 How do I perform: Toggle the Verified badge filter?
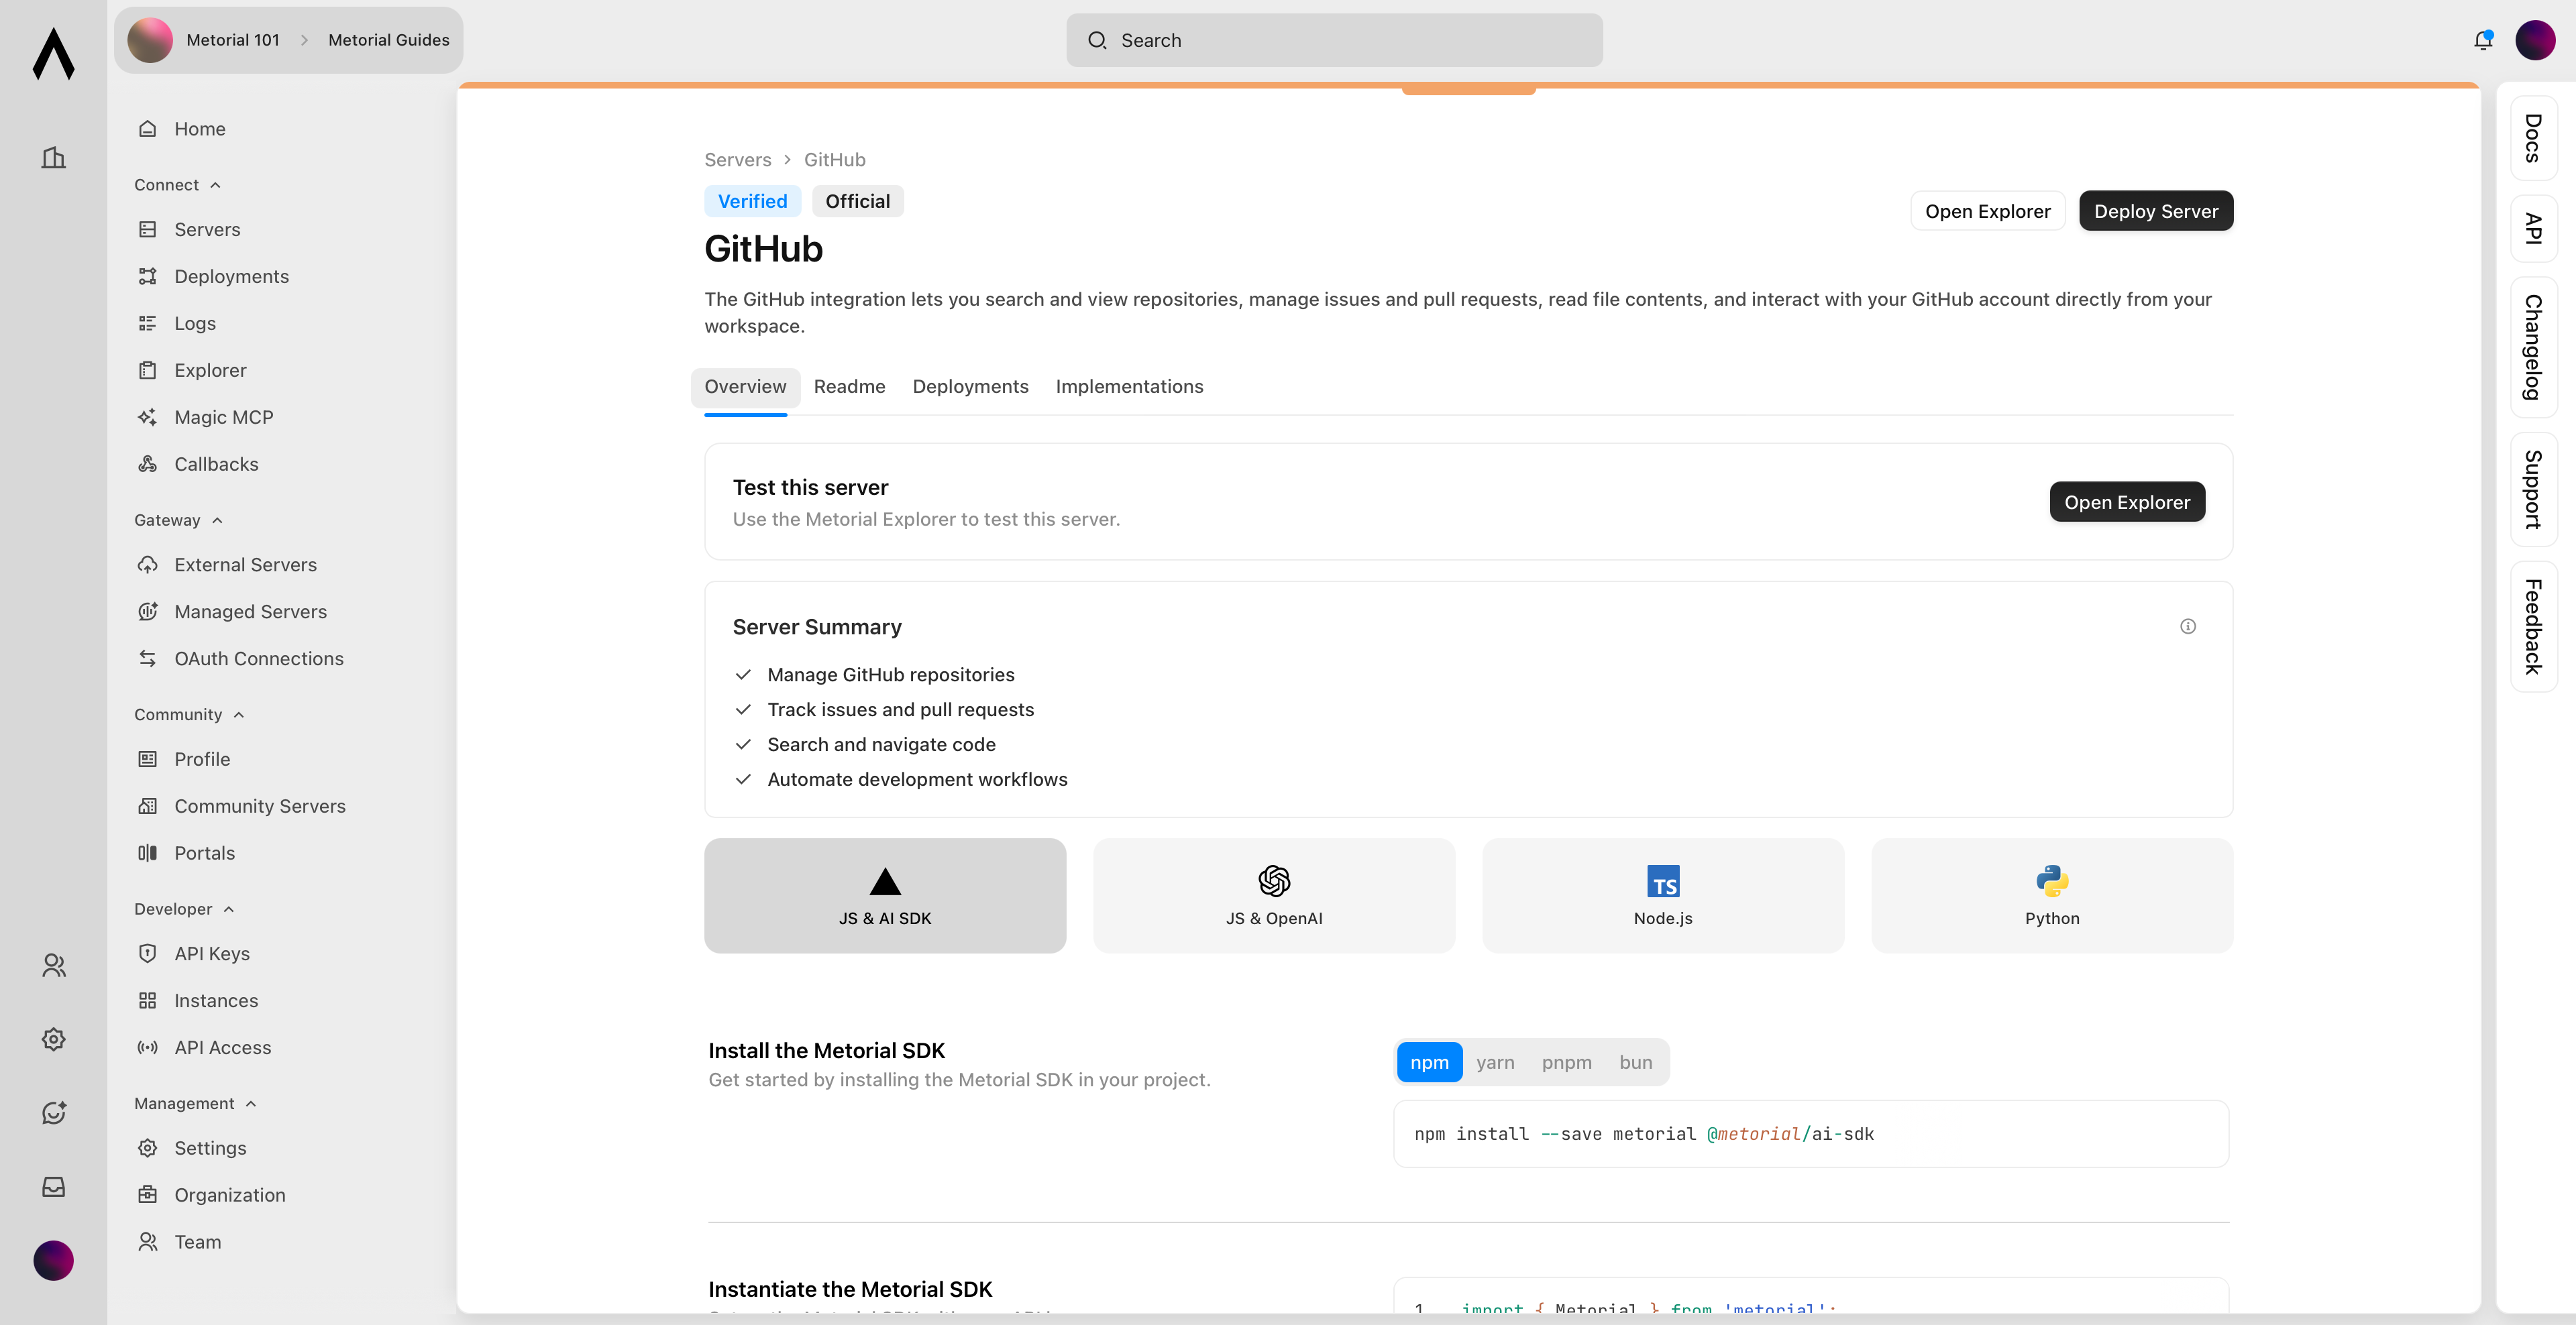[x=752, y=200]
